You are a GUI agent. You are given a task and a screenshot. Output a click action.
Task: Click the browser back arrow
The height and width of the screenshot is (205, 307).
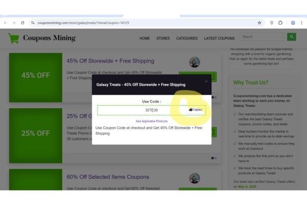pyautogui.click(x=6, y=23)
